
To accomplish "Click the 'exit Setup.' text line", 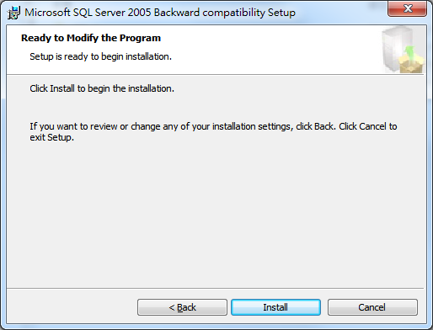I will (x=52, y=137).
